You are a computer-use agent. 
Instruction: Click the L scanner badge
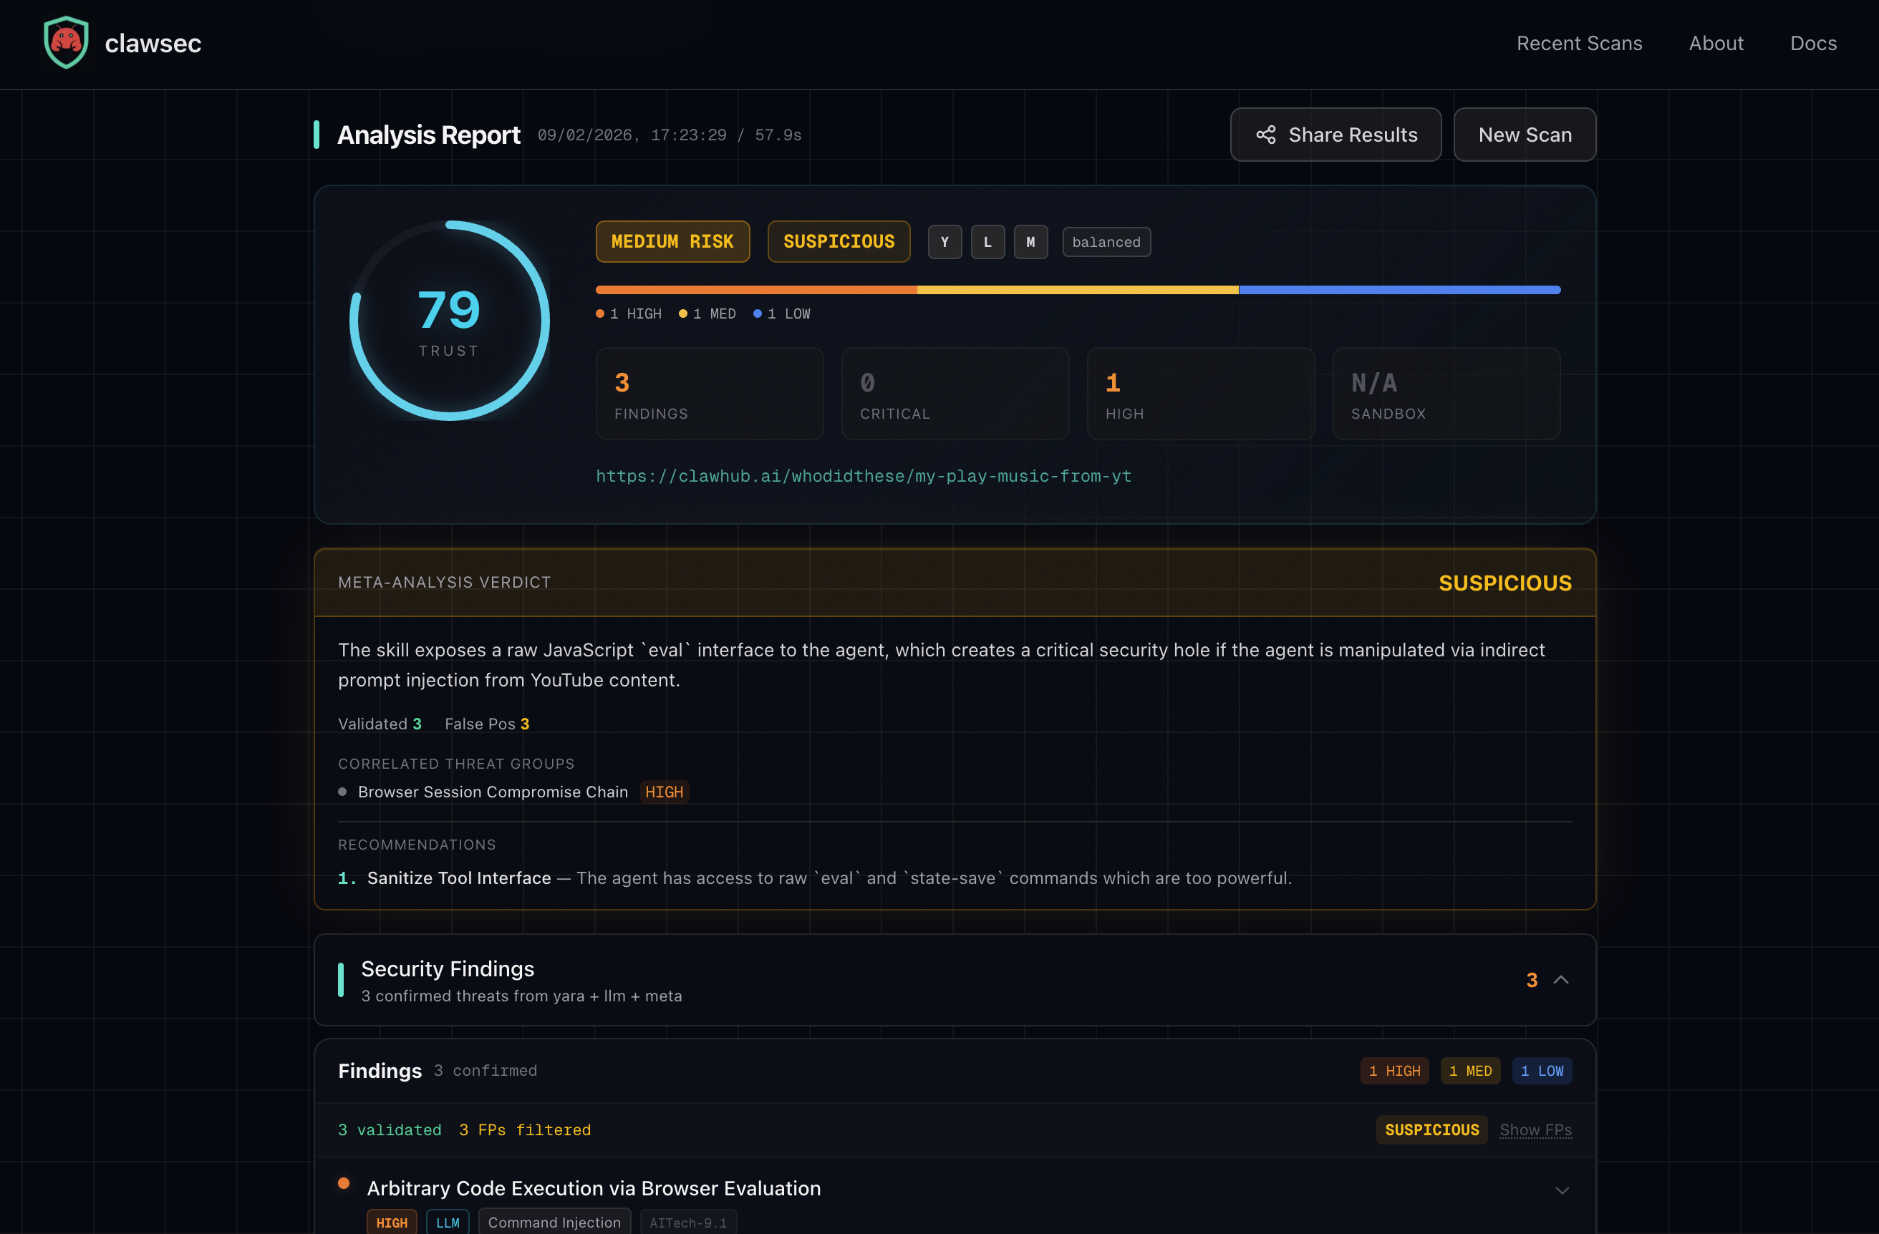tap(987, 242)
